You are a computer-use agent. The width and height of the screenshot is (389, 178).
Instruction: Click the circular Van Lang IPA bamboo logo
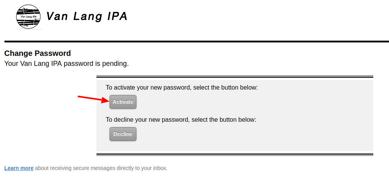click(x=28, y=16)
